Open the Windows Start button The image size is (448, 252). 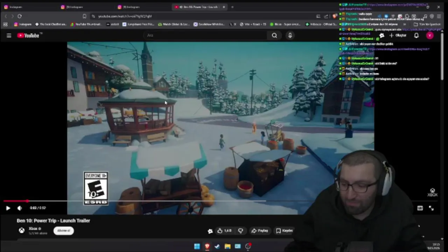pyautogui.click(x=197, y=246)
